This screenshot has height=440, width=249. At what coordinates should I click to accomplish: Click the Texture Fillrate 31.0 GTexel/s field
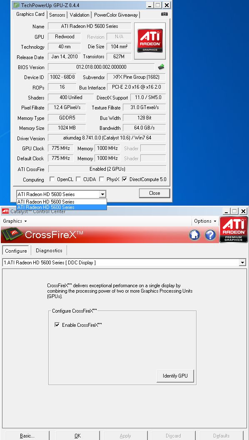coord(144,107)
